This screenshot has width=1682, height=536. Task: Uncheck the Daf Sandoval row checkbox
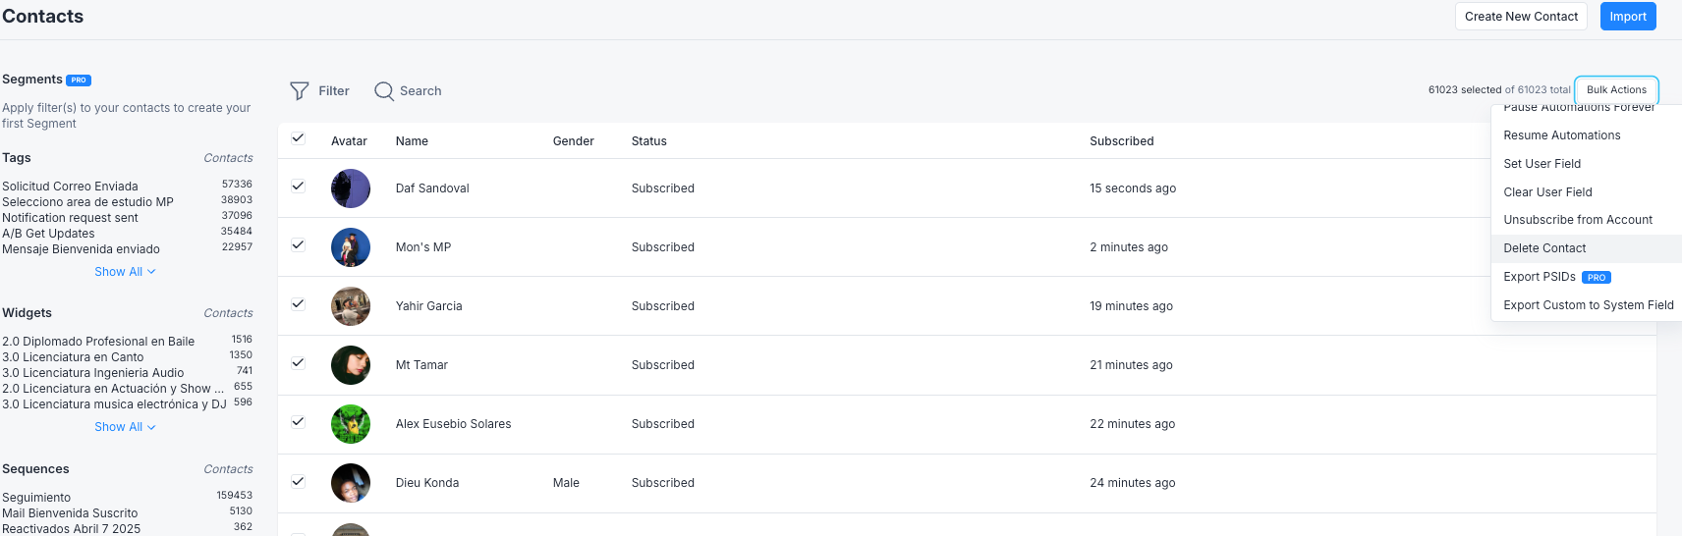pyautogui.click(x=298, y=186)
